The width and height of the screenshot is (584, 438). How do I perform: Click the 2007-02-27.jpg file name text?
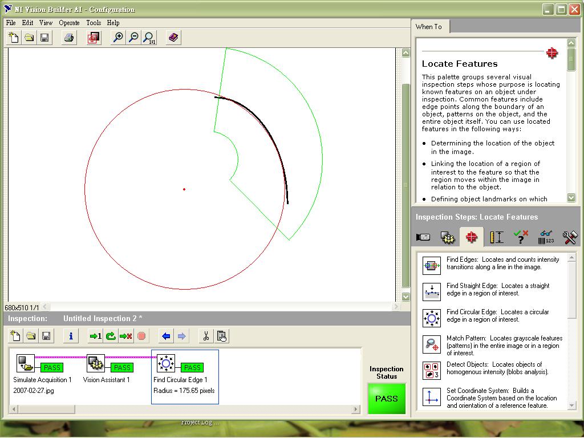[34, 391]
